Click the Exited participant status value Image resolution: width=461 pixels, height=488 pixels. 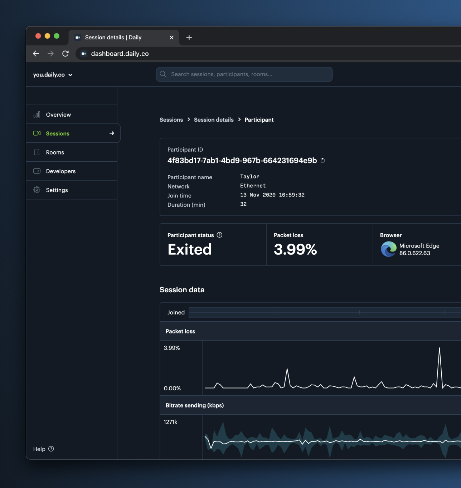click(190, 249)
